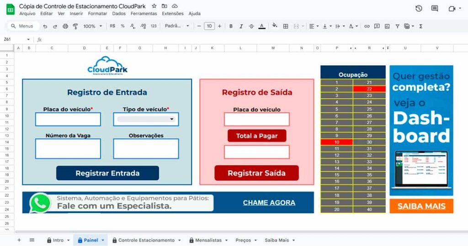Screen dimensions: 468x246
Task: Decrease decimal places
Action: (133, 26)
